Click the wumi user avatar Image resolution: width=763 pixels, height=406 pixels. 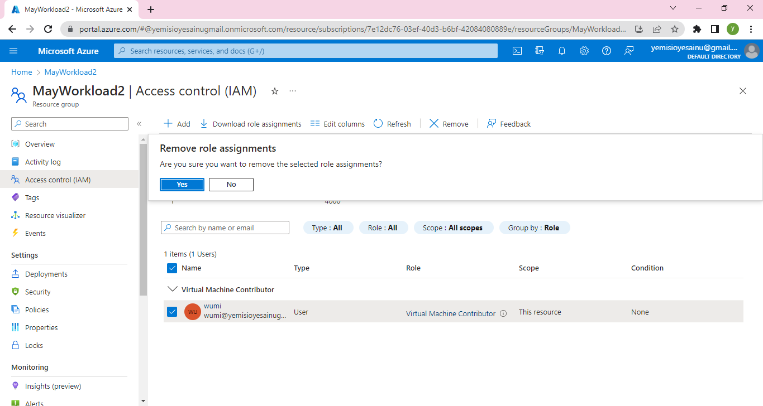(193, 312)
